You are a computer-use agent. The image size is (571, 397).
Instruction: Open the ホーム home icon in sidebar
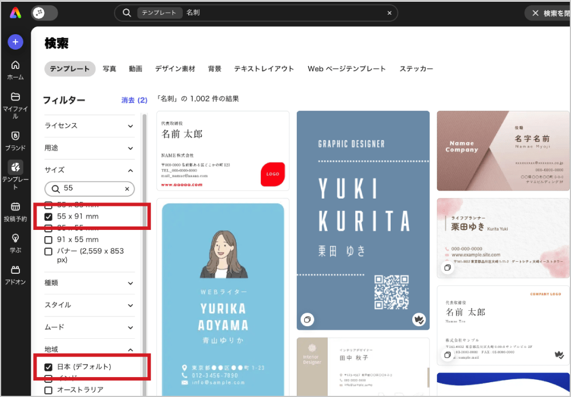(15, 65)
